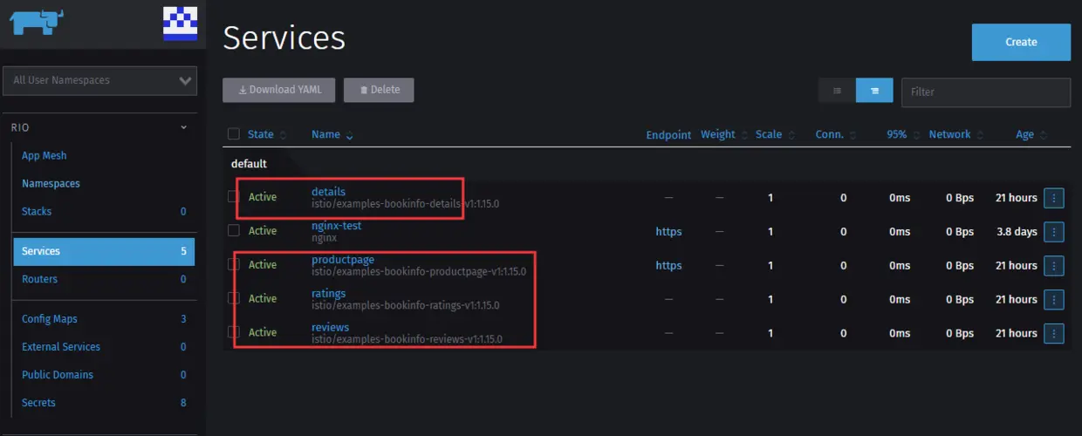This screenshot has height=436, width=1082.
Task: Switch to the grouped list view icon
Action: tap(874, 91)
